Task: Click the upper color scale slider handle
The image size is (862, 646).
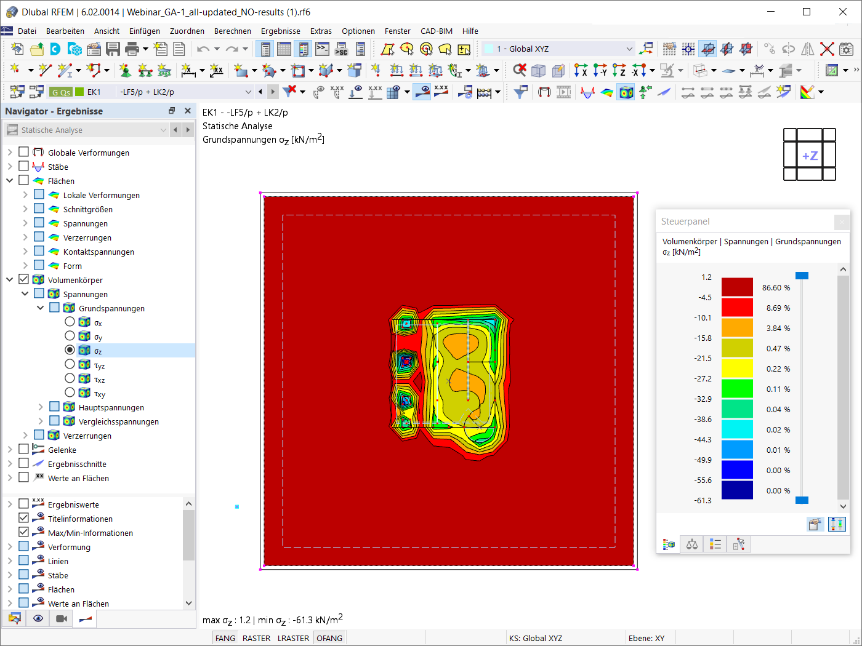Action: 802,276
